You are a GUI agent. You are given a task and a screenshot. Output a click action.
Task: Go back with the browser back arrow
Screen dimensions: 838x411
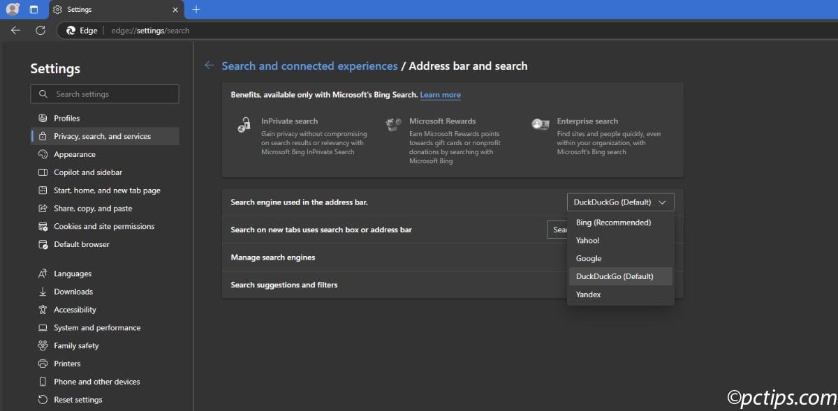[x=15, y=31]
